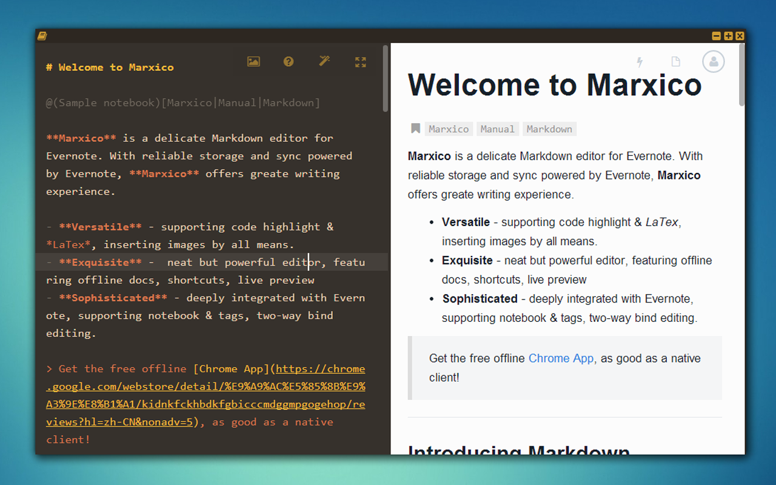Image resolution: width=776 pixels, height=485 pixels.
Task: Click the editor pane scrollbar thumb
Action: (385, 78)
